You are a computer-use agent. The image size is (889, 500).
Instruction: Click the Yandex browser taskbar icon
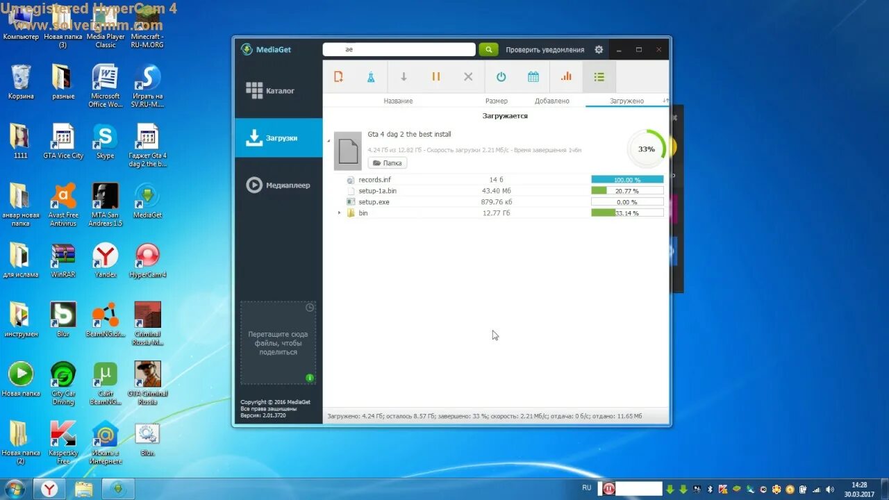pyautogui.click(x=49, y=489)
